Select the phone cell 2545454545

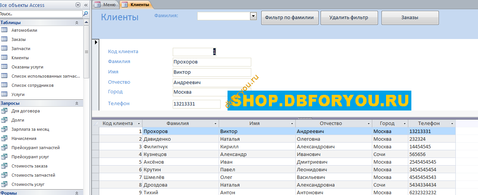coord(432,162)
